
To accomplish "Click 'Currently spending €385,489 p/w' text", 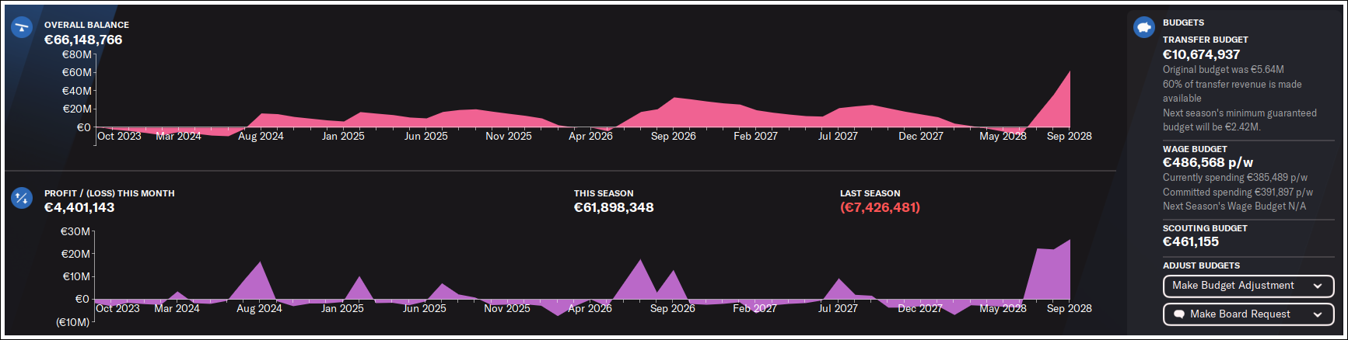I will [1235, 178].
